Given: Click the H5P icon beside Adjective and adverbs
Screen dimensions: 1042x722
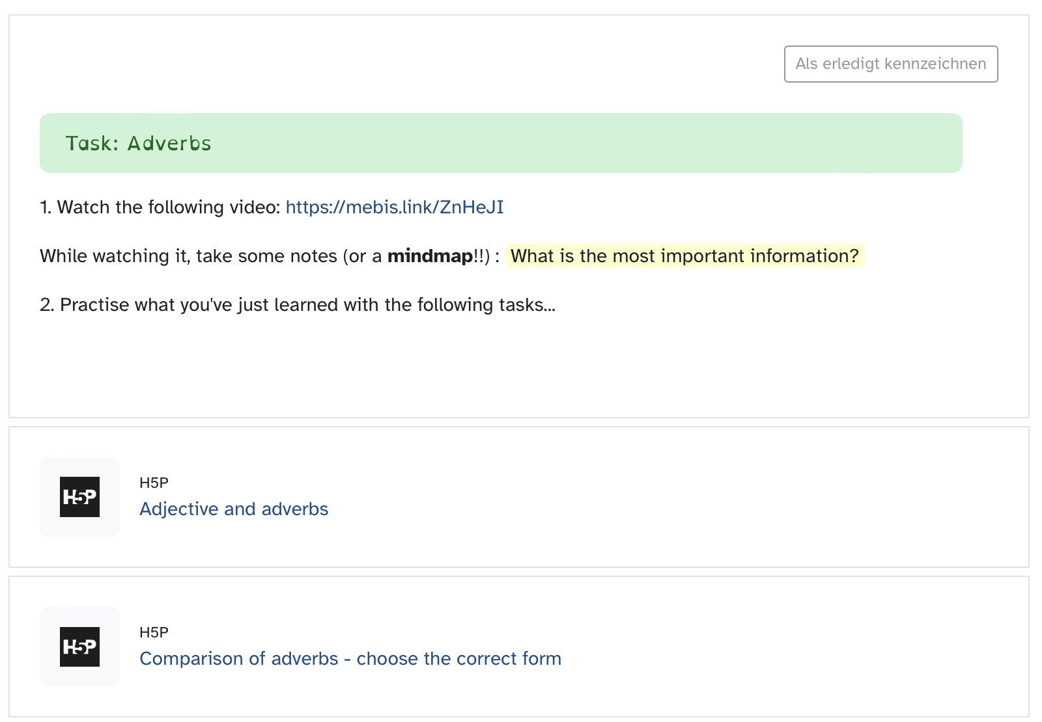Looking at the screenshot, I should [x=79, y=497].
